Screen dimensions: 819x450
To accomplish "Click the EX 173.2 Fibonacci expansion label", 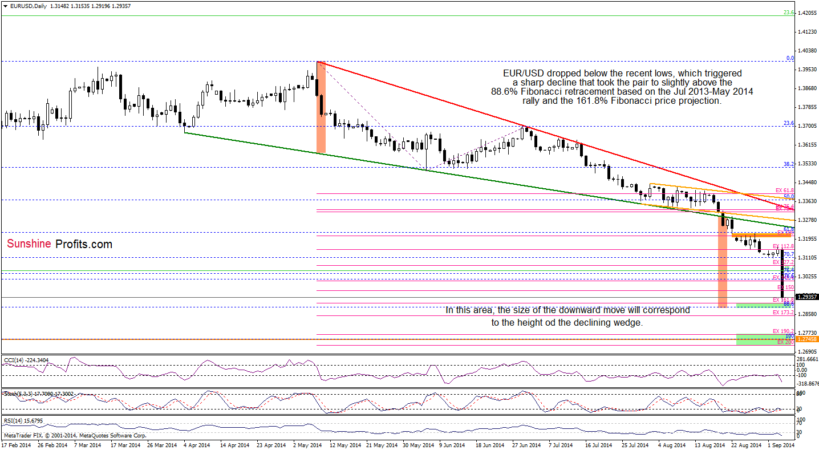I will 784,313.
